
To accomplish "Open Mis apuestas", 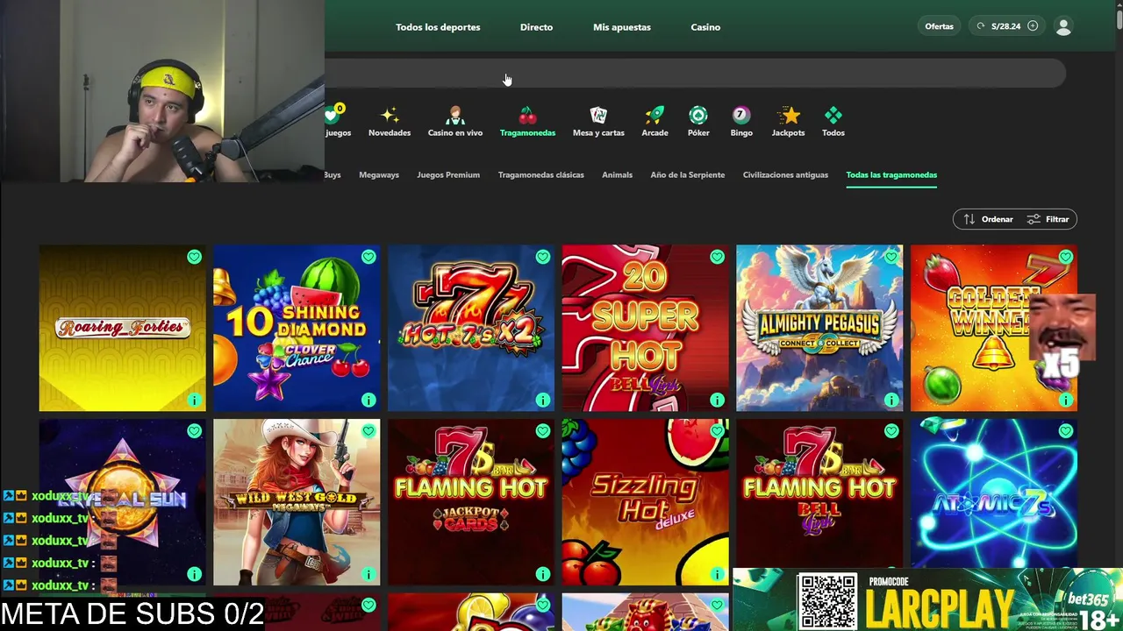I will (622, 27).
